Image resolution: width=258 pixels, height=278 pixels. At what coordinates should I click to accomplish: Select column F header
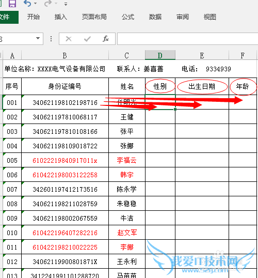[x=243, y=55]
